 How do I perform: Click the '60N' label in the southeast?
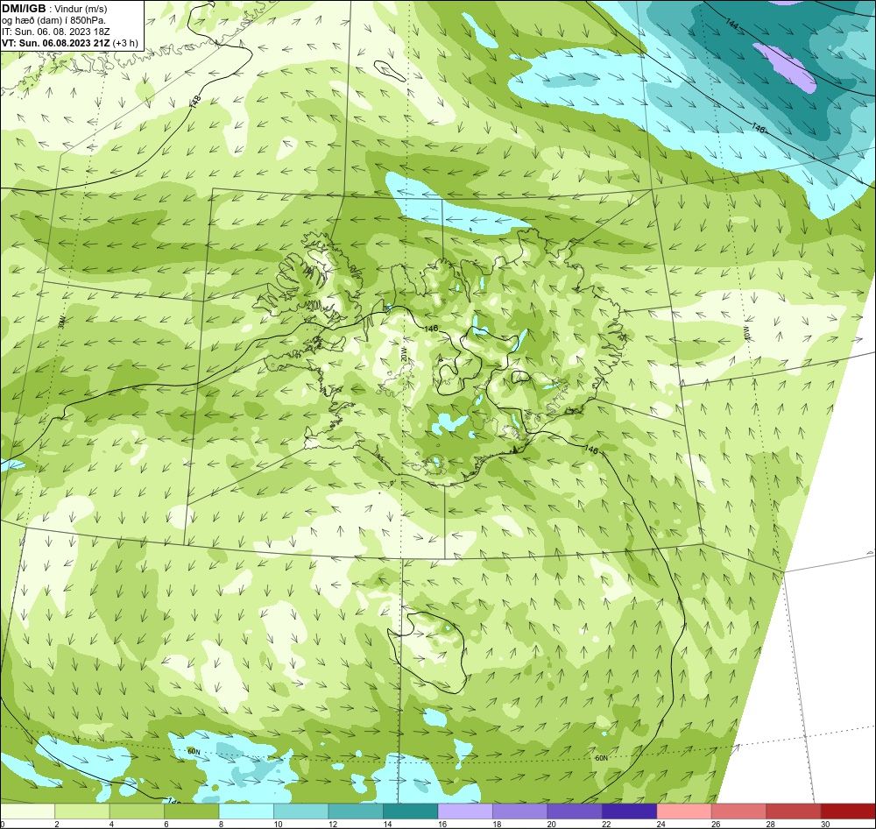point(601,758)
